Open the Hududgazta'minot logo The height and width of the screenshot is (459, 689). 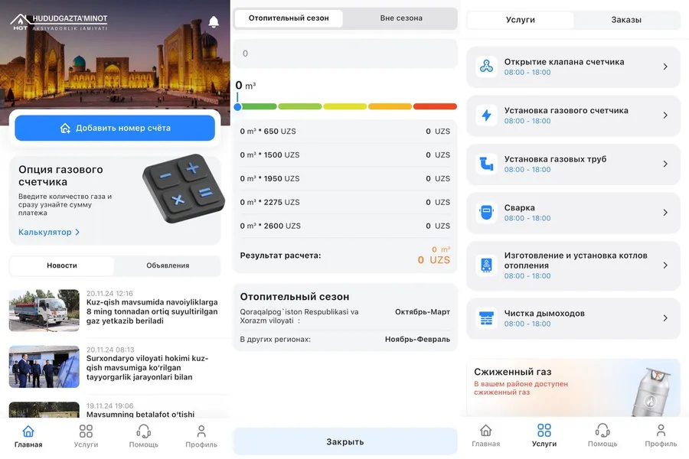coord(59,22)
